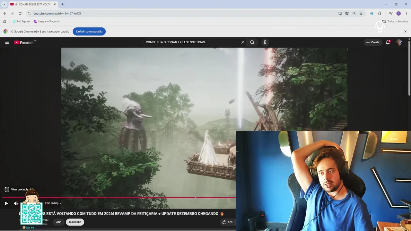Start voice search with microphone

(x=265, y=42)
